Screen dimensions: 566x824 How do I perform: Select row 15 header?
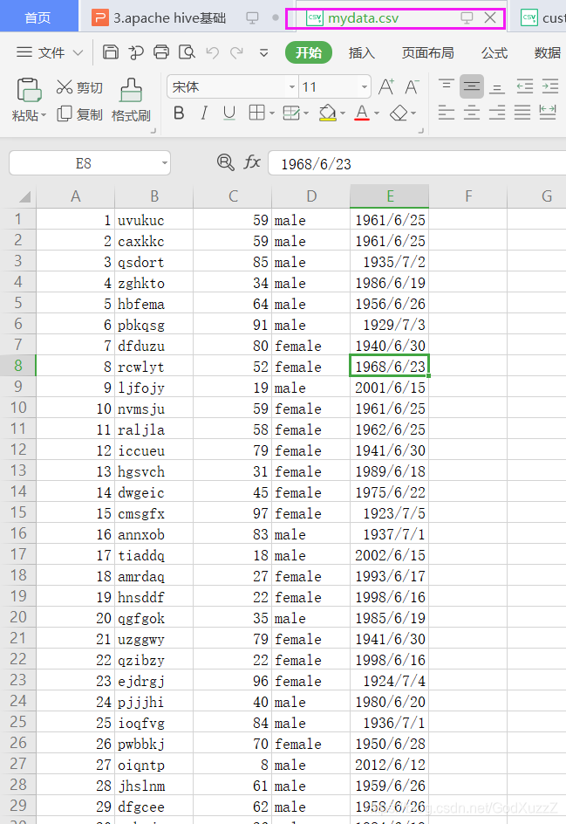(x=17, y=512)
